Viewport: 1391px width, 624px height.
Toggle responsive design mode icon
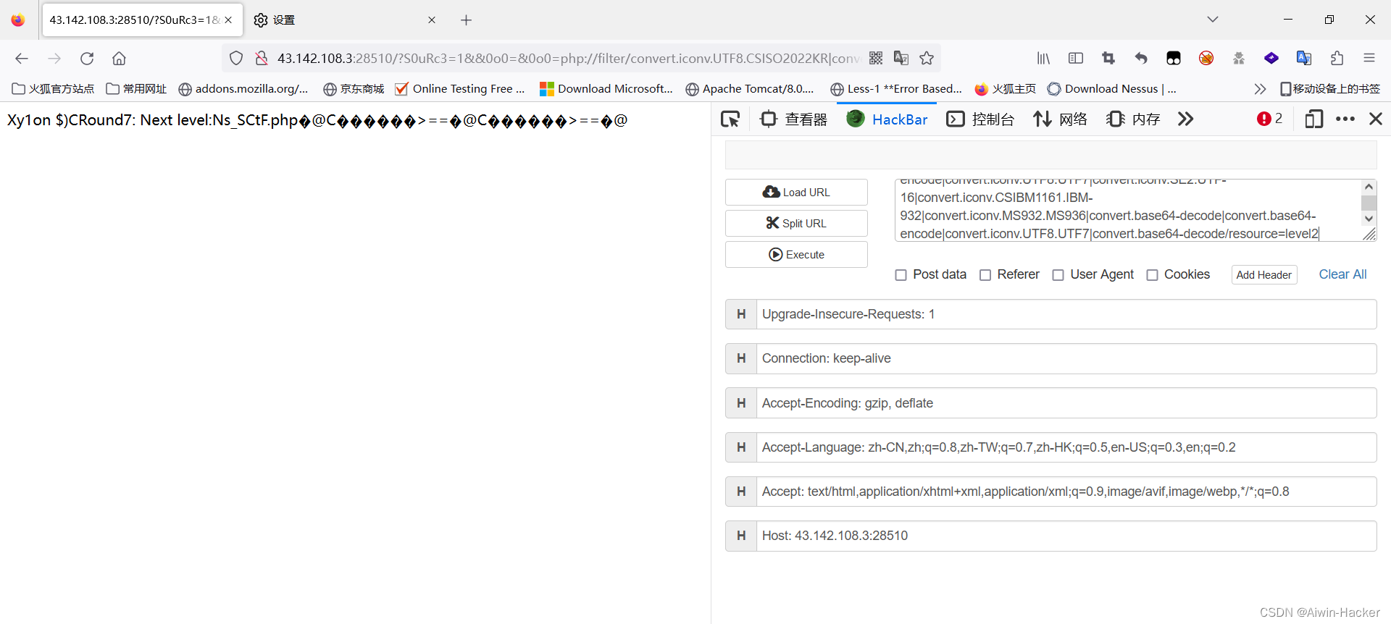point(1313,119)
